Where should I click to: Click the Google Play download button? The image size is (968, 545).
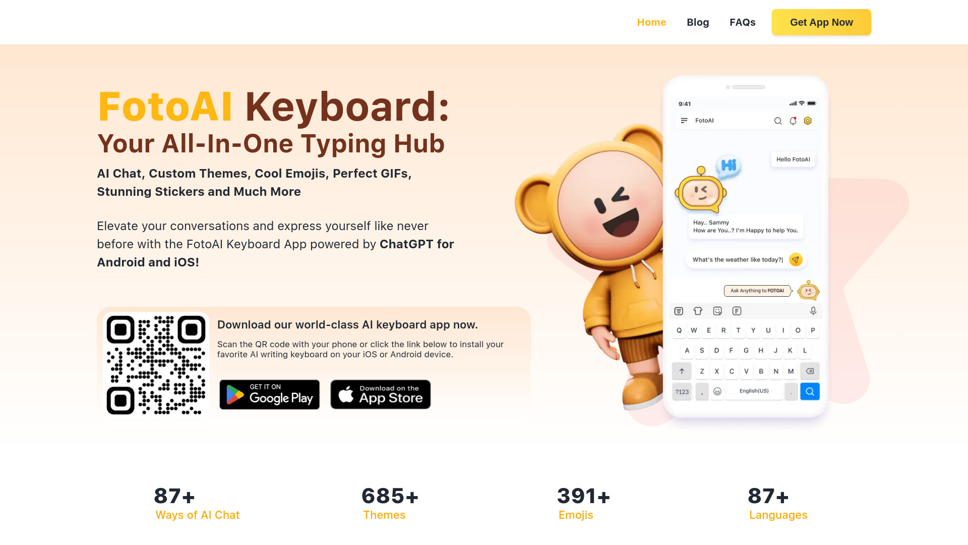tap(269, 393)
